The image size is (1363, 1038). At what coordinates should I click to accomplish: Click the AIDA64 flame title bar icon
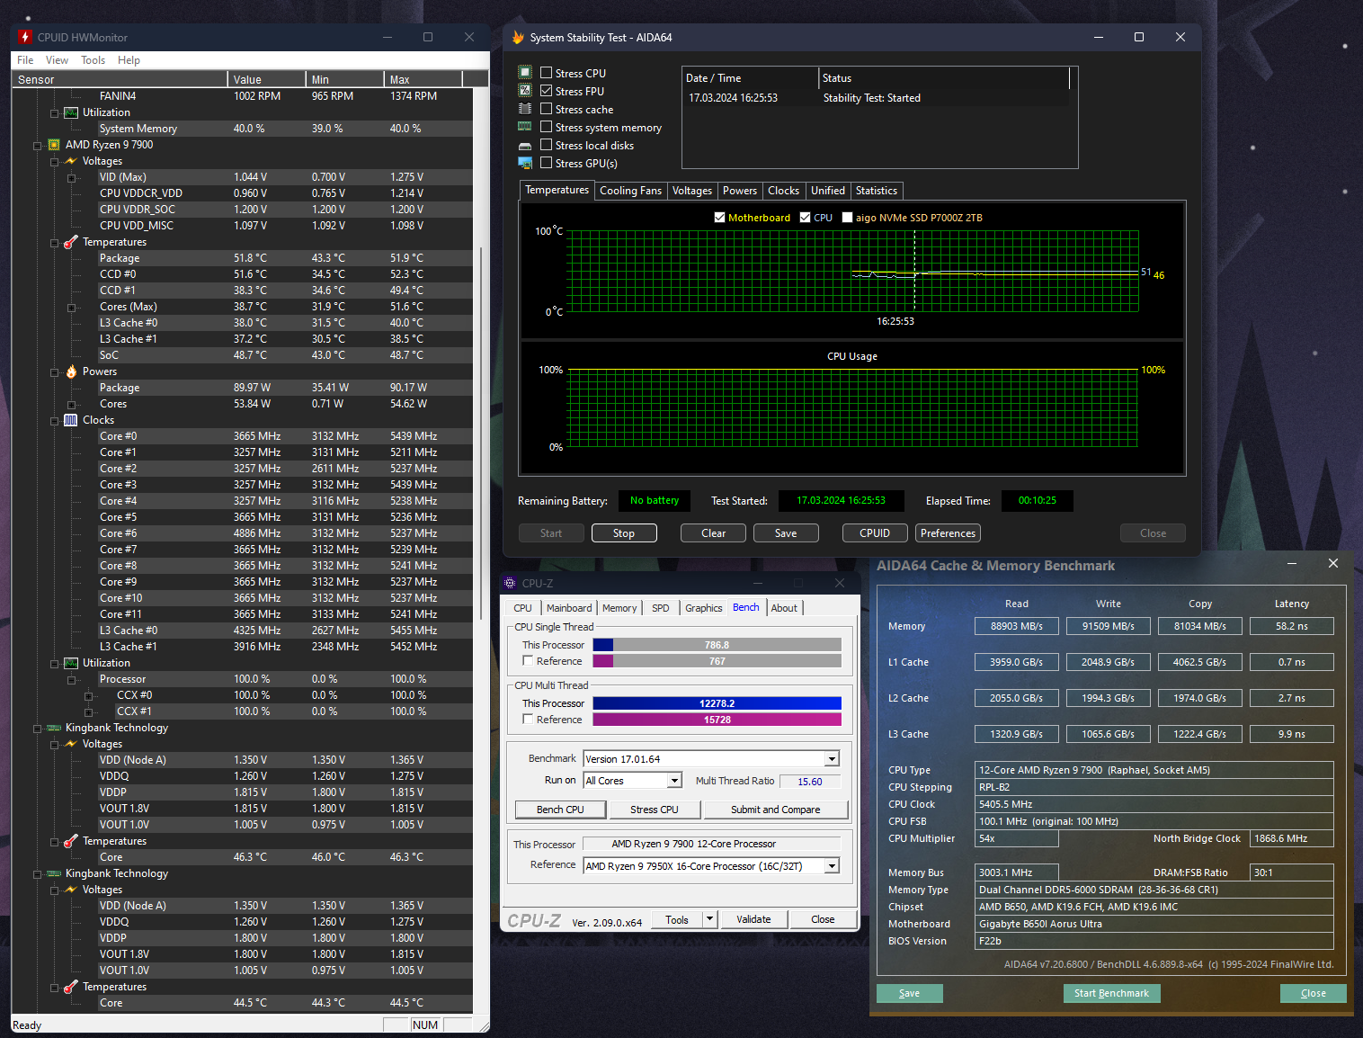coord(518,37)
